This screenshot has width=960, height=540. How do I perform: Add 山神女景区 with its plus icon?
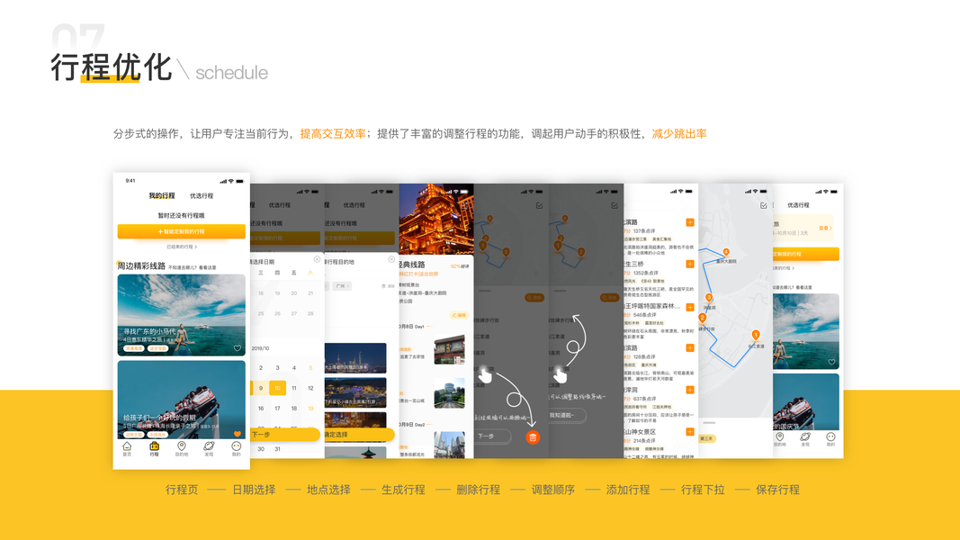pos(690,432)
